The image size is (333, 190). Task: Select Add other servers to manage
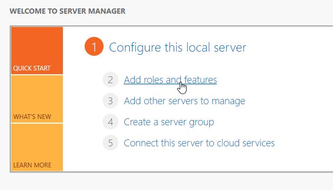tap(184, 101)
